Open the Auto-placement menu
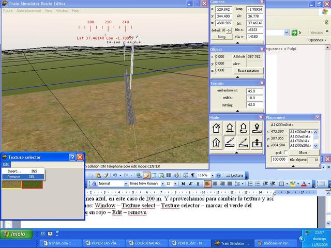331x248 pixels. point(28,10)
